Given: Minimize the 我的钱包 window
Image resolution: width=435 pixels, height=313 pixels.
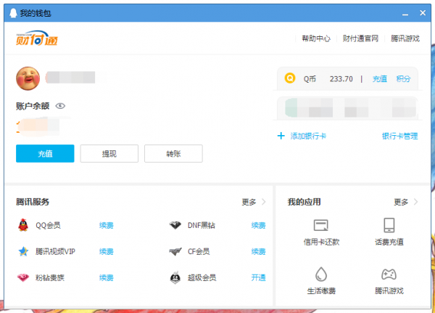Looking at the screenshot, I should click(405, 13).
